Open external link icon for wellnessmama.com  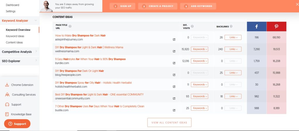tap(174, 51)
